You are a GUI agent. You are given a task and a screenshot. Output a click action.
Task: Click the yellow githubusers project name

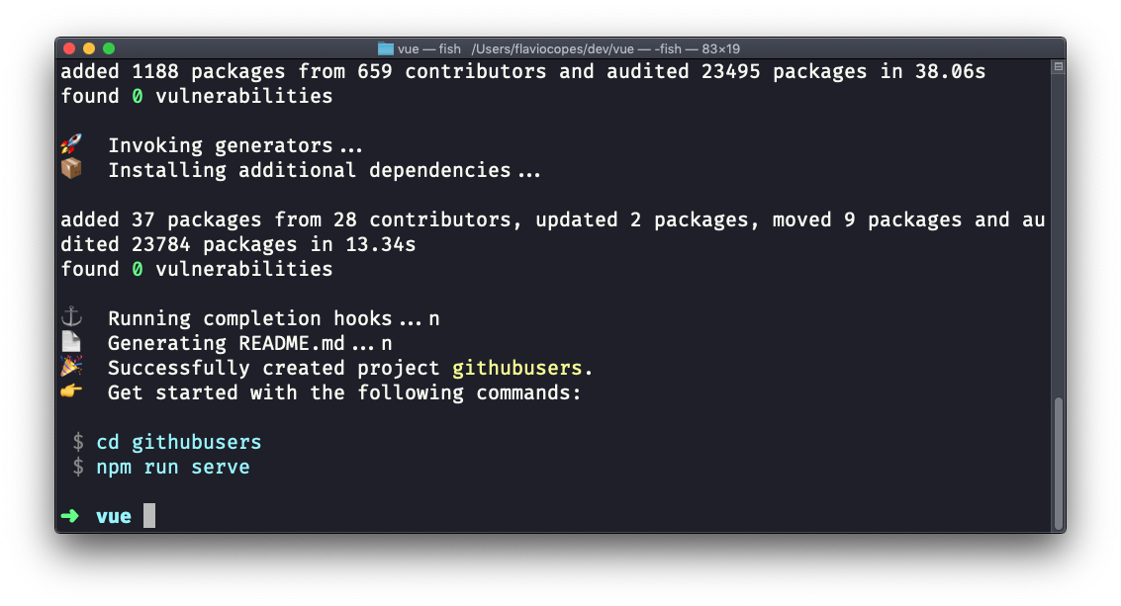pyautogui.click(x=516, y=368)
